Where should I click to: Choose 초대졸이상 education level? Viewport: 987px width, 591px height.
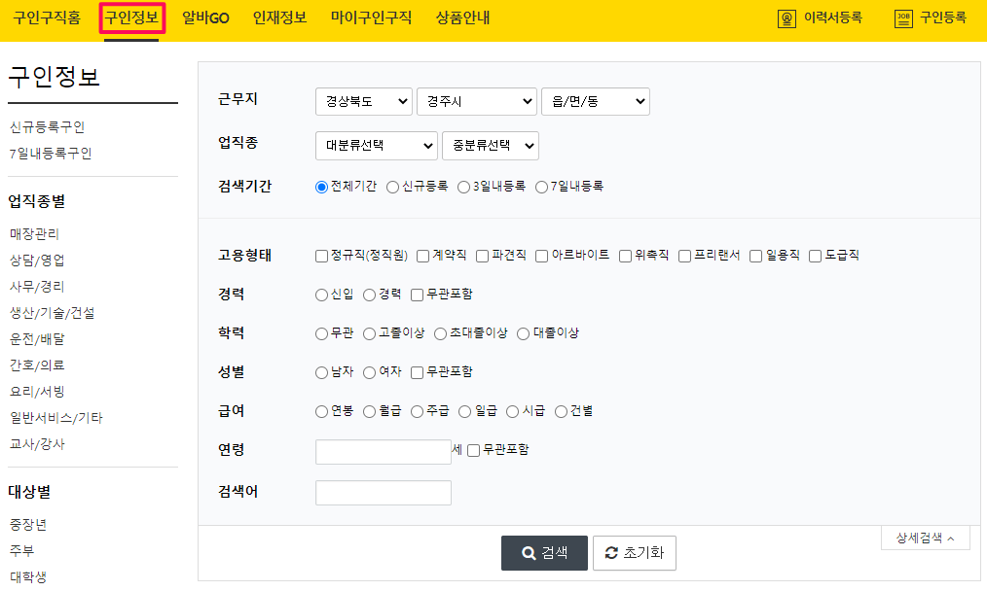441,333
